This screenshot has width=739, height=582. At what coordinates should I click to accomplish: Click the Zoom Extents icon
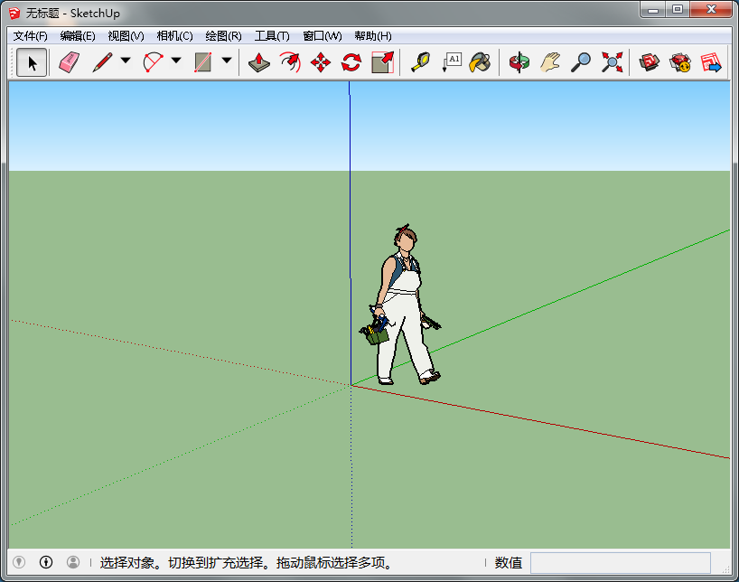(x=613, y=62)
